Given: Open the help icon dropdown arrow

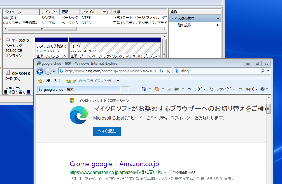Looking at the screenshot, I should (x=267, y=89).
